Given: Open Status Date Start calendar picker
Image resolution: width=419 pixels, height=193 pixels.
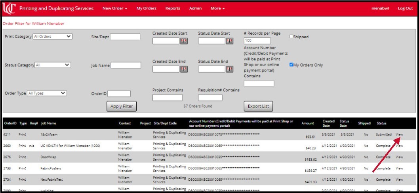Looking at the screenshot, I should (x=229, y=41).
